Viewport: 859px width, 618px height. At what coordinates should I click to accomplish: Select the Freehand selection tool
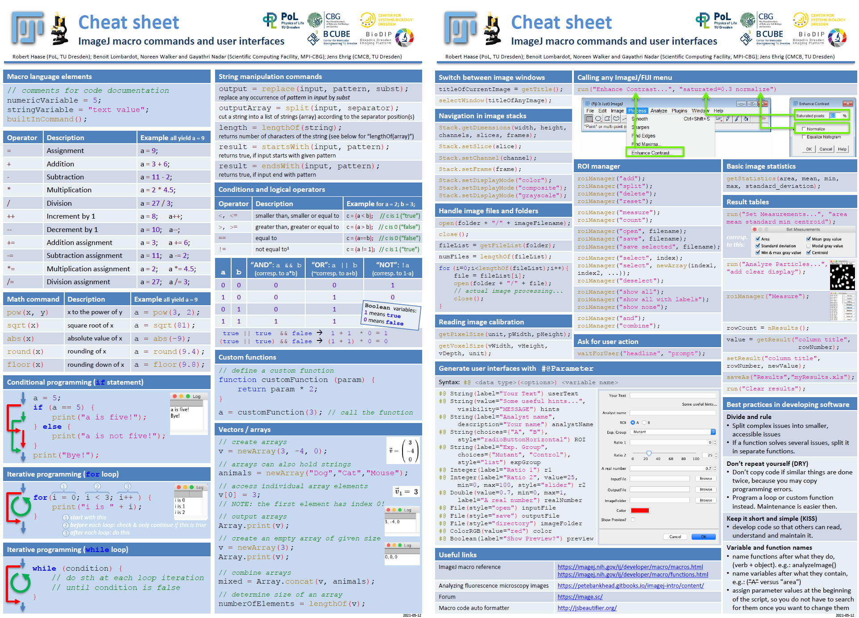click(616, 119)
